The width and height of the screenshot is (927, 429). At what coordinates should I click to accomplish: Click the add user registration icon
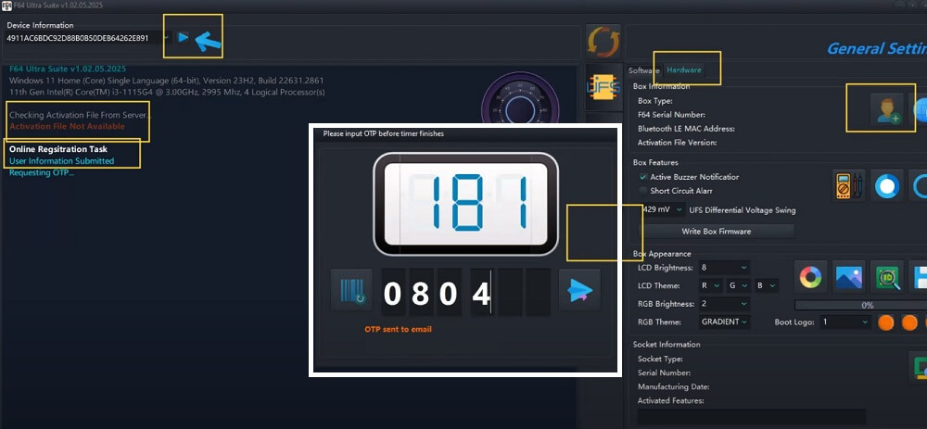coord(887,108)
